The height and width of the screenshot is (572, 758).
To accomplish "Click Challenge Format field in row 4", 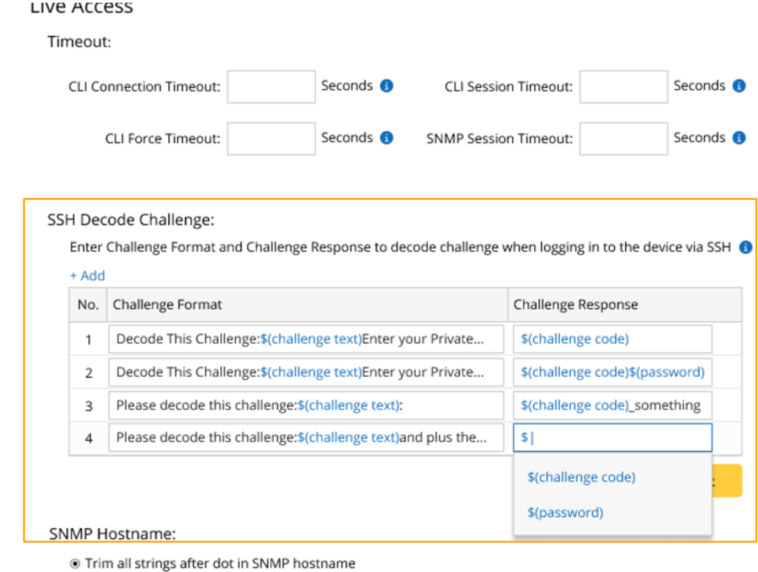I will click(306, 438).
